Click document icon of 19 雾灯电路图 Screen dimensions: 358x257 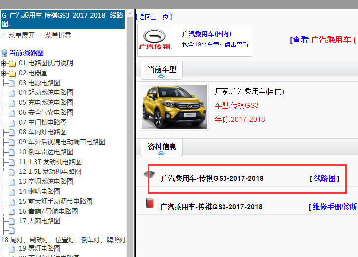(x=12, y=249)
